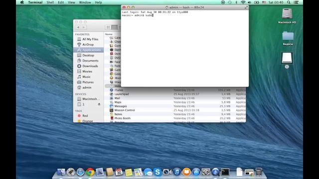Open the Shell menu

(50, 2)
